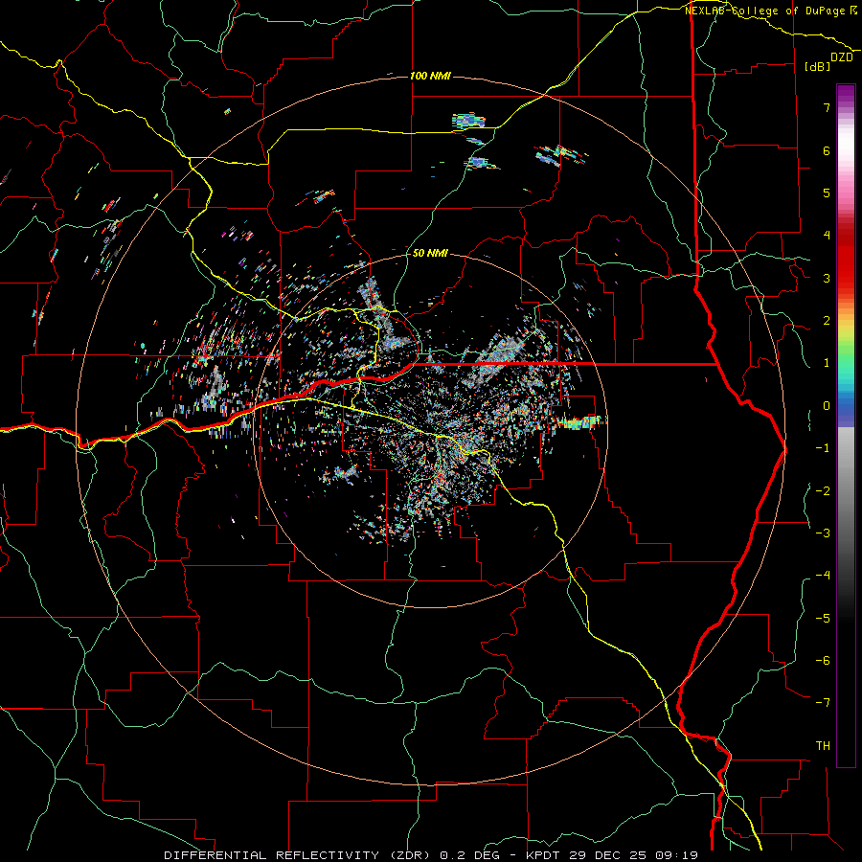The width and height of the screenshot is (862, 862).
Task: Click the -1 value on color scale
Action: pos(823,448)
